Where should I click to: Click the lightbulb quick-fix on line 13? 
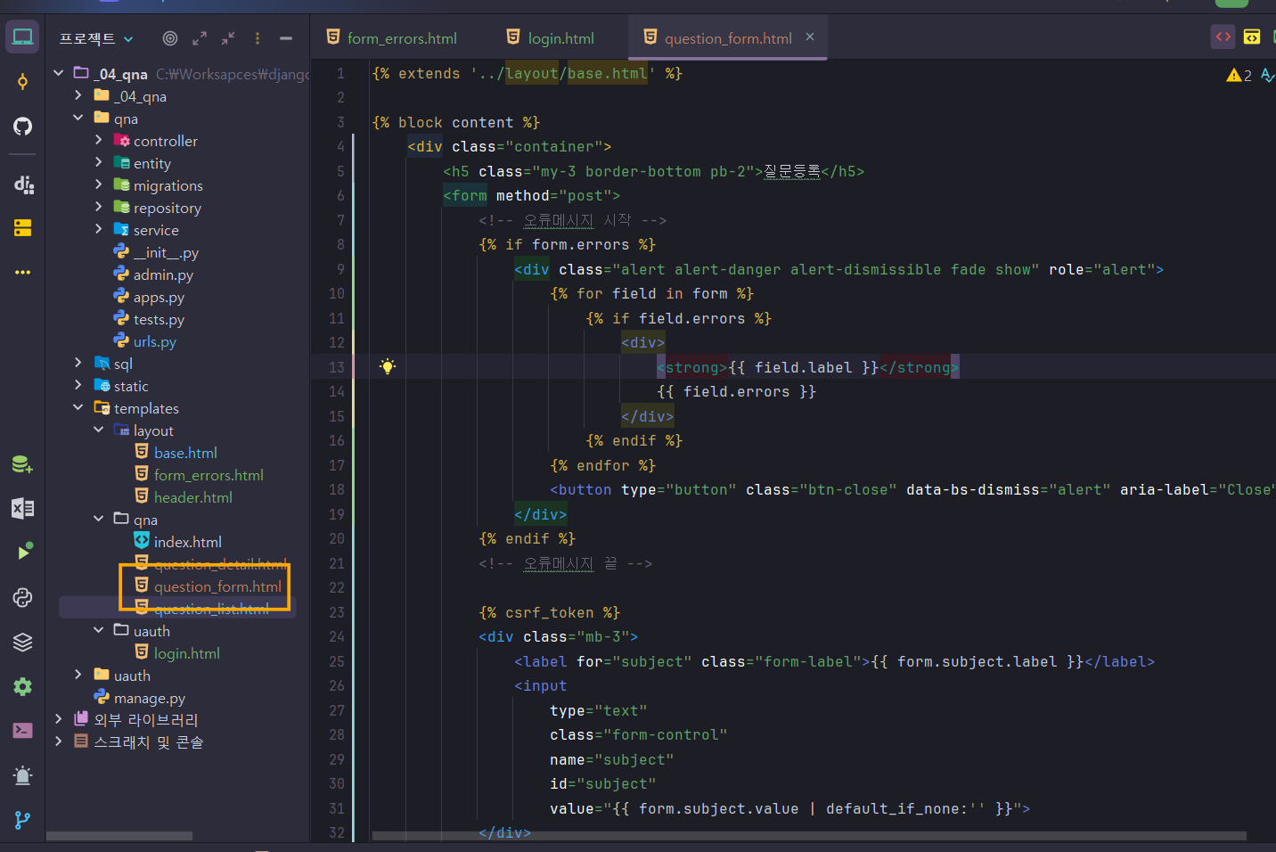(x=388, y=366)
